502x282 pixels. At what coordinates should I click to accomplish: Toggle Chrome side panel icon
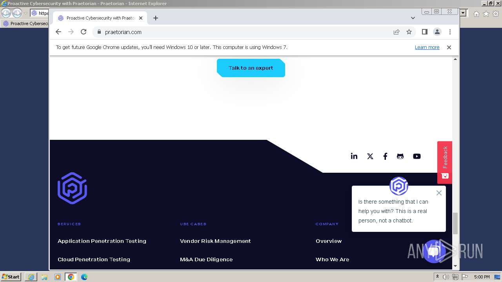424,32
